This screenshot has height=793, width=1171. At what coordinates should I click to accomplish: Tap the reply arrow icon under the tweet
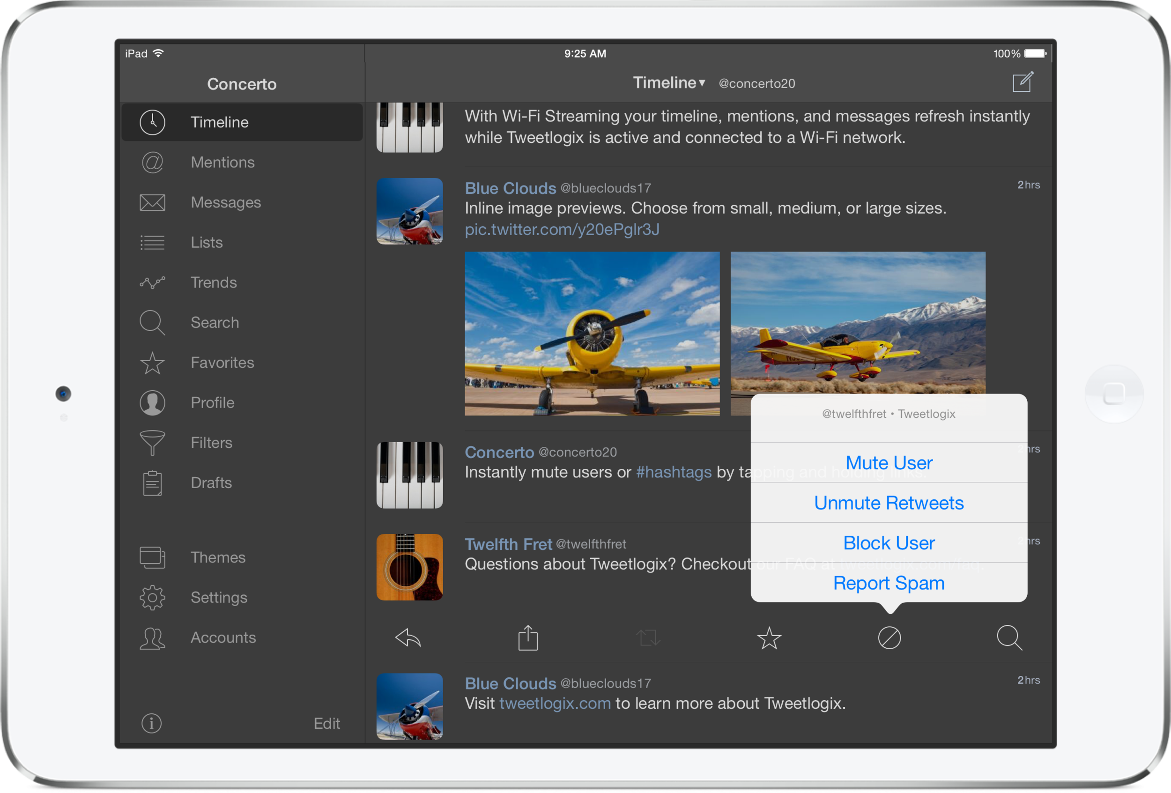tap(408, 637)
